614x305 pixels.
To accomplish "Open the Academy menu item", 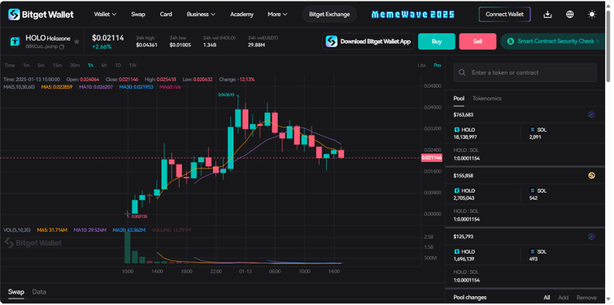I will 242,14.
